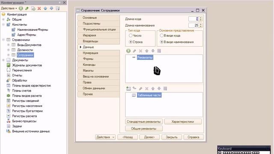The image size is (274, 154).
Task: Open the Нумерация tab
Action: pyautogui.click(x=98, y=53)
